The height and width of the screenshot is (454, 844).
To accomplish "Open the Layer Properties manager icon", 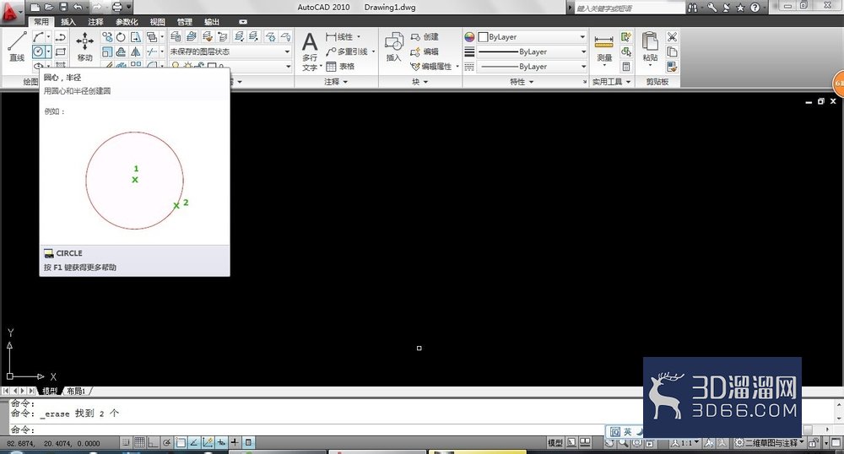I will click(176, 36).
